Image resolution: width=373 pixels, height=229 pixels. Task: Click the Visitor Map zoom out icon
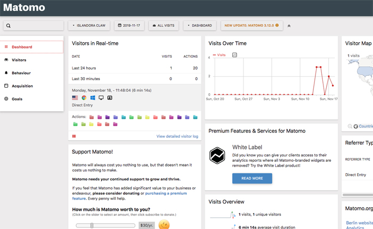point(350,127)
